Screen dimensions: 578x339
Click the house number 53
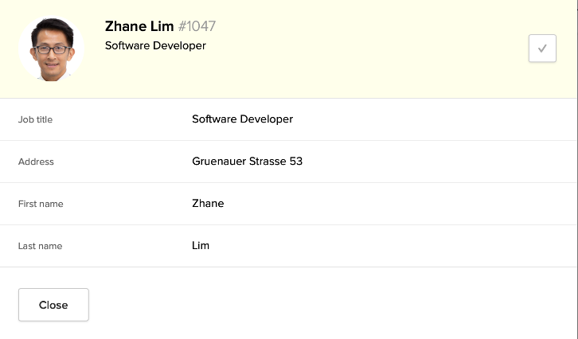[x=296, y=162]
